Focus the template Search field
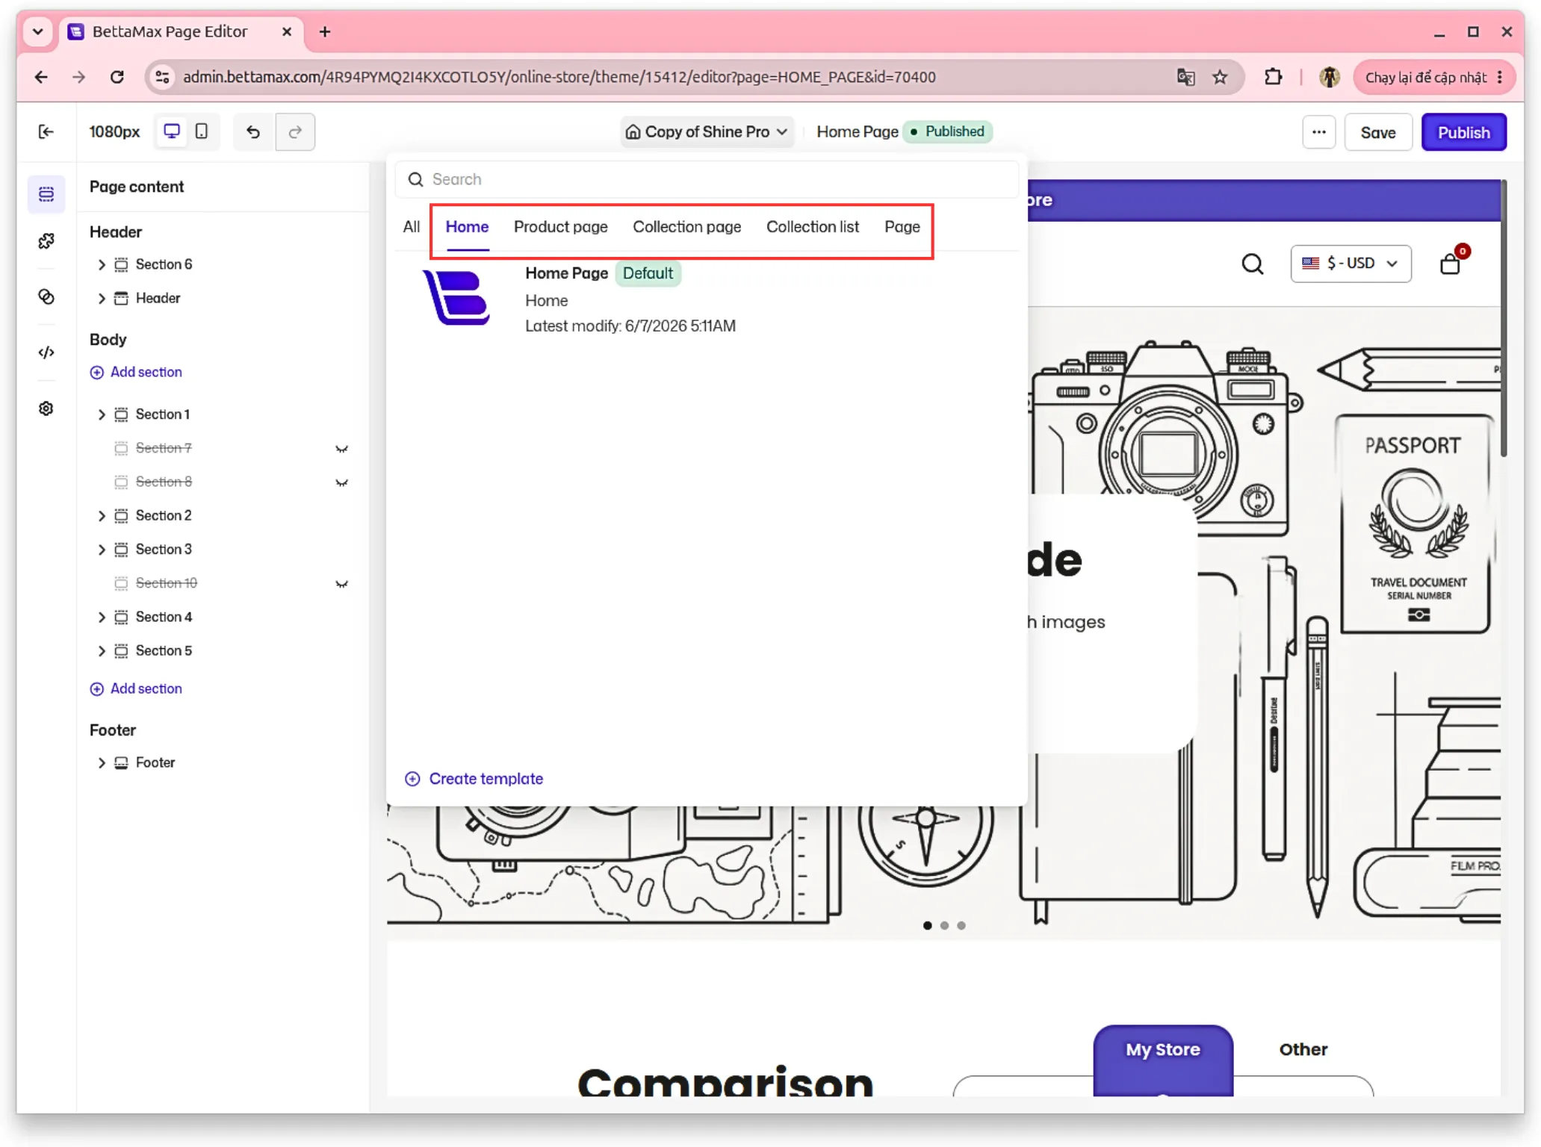The width and height of the screenshot is (1541, 1147). point(706,179)
